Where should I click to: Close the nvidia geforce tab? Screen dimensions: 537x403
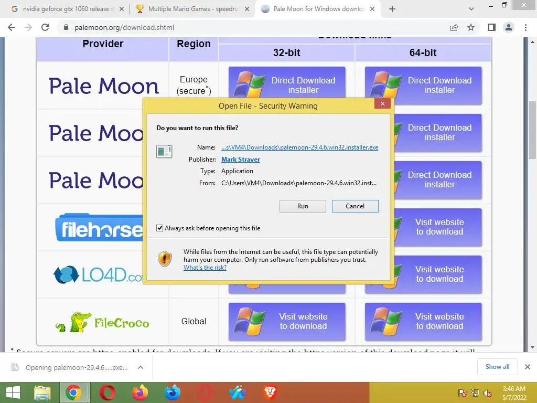[121, 9]
